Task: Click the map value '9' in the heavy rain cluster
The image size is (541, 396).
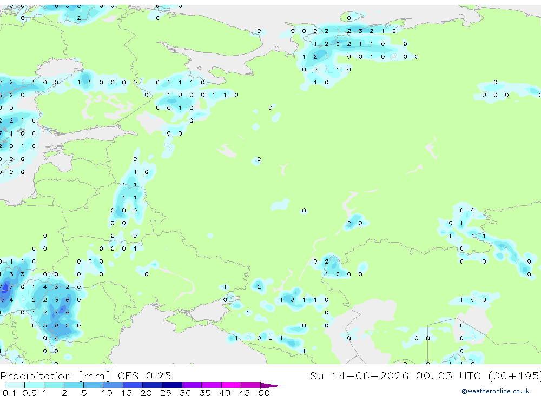Action: point(56,325)
